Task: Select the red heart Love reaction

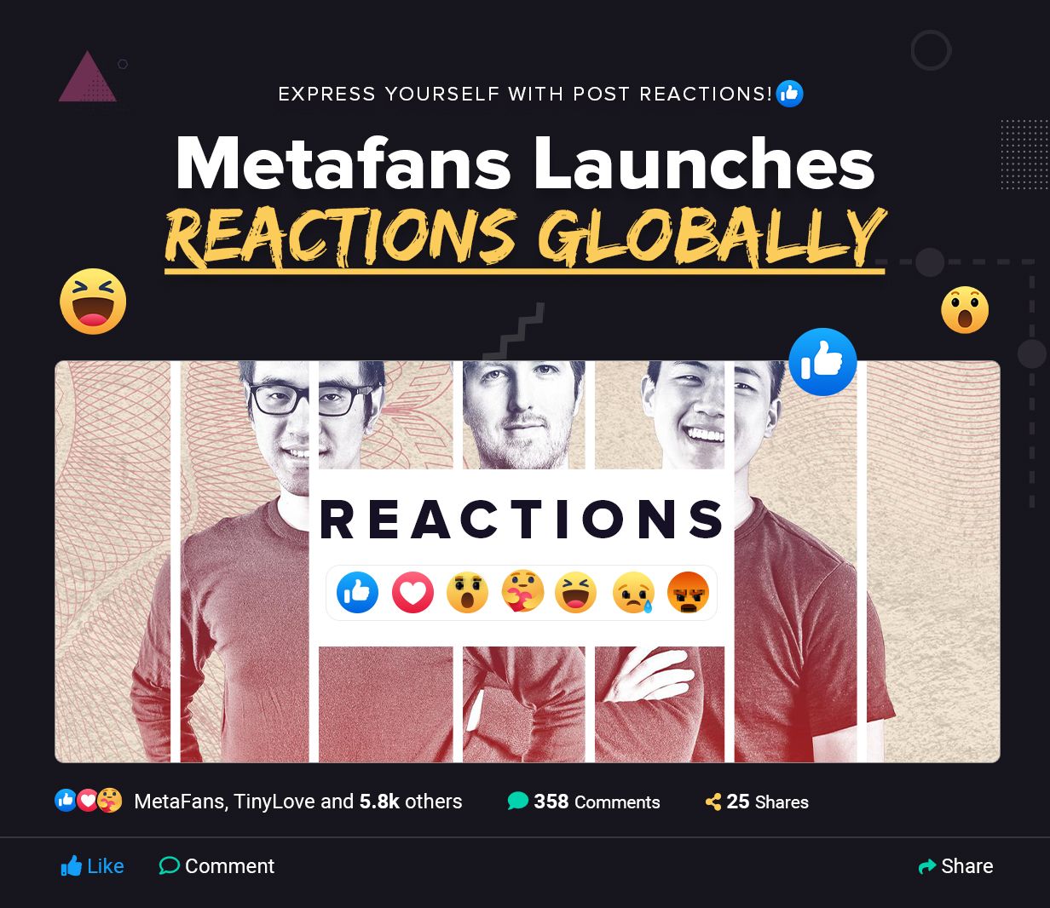Action: coord(412,592)
